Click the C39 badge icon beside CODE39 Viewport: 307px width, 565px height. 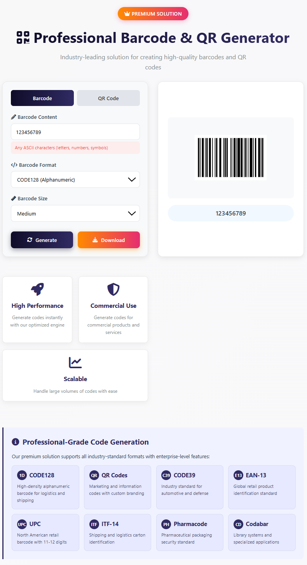pyautogui.click(x=166, y=475)
